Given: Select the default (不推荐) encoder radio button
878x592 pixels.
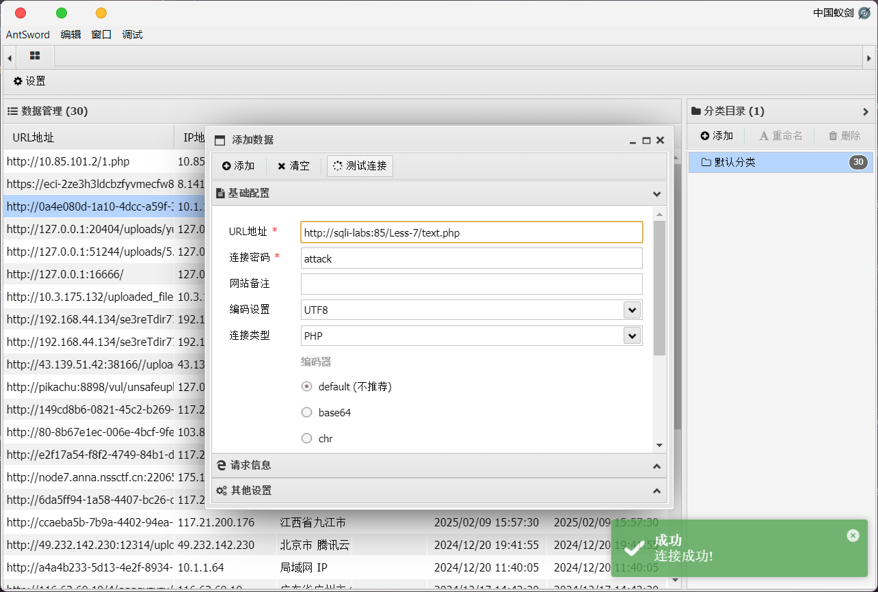Looking at the screenshot, I should pos(306,386).
